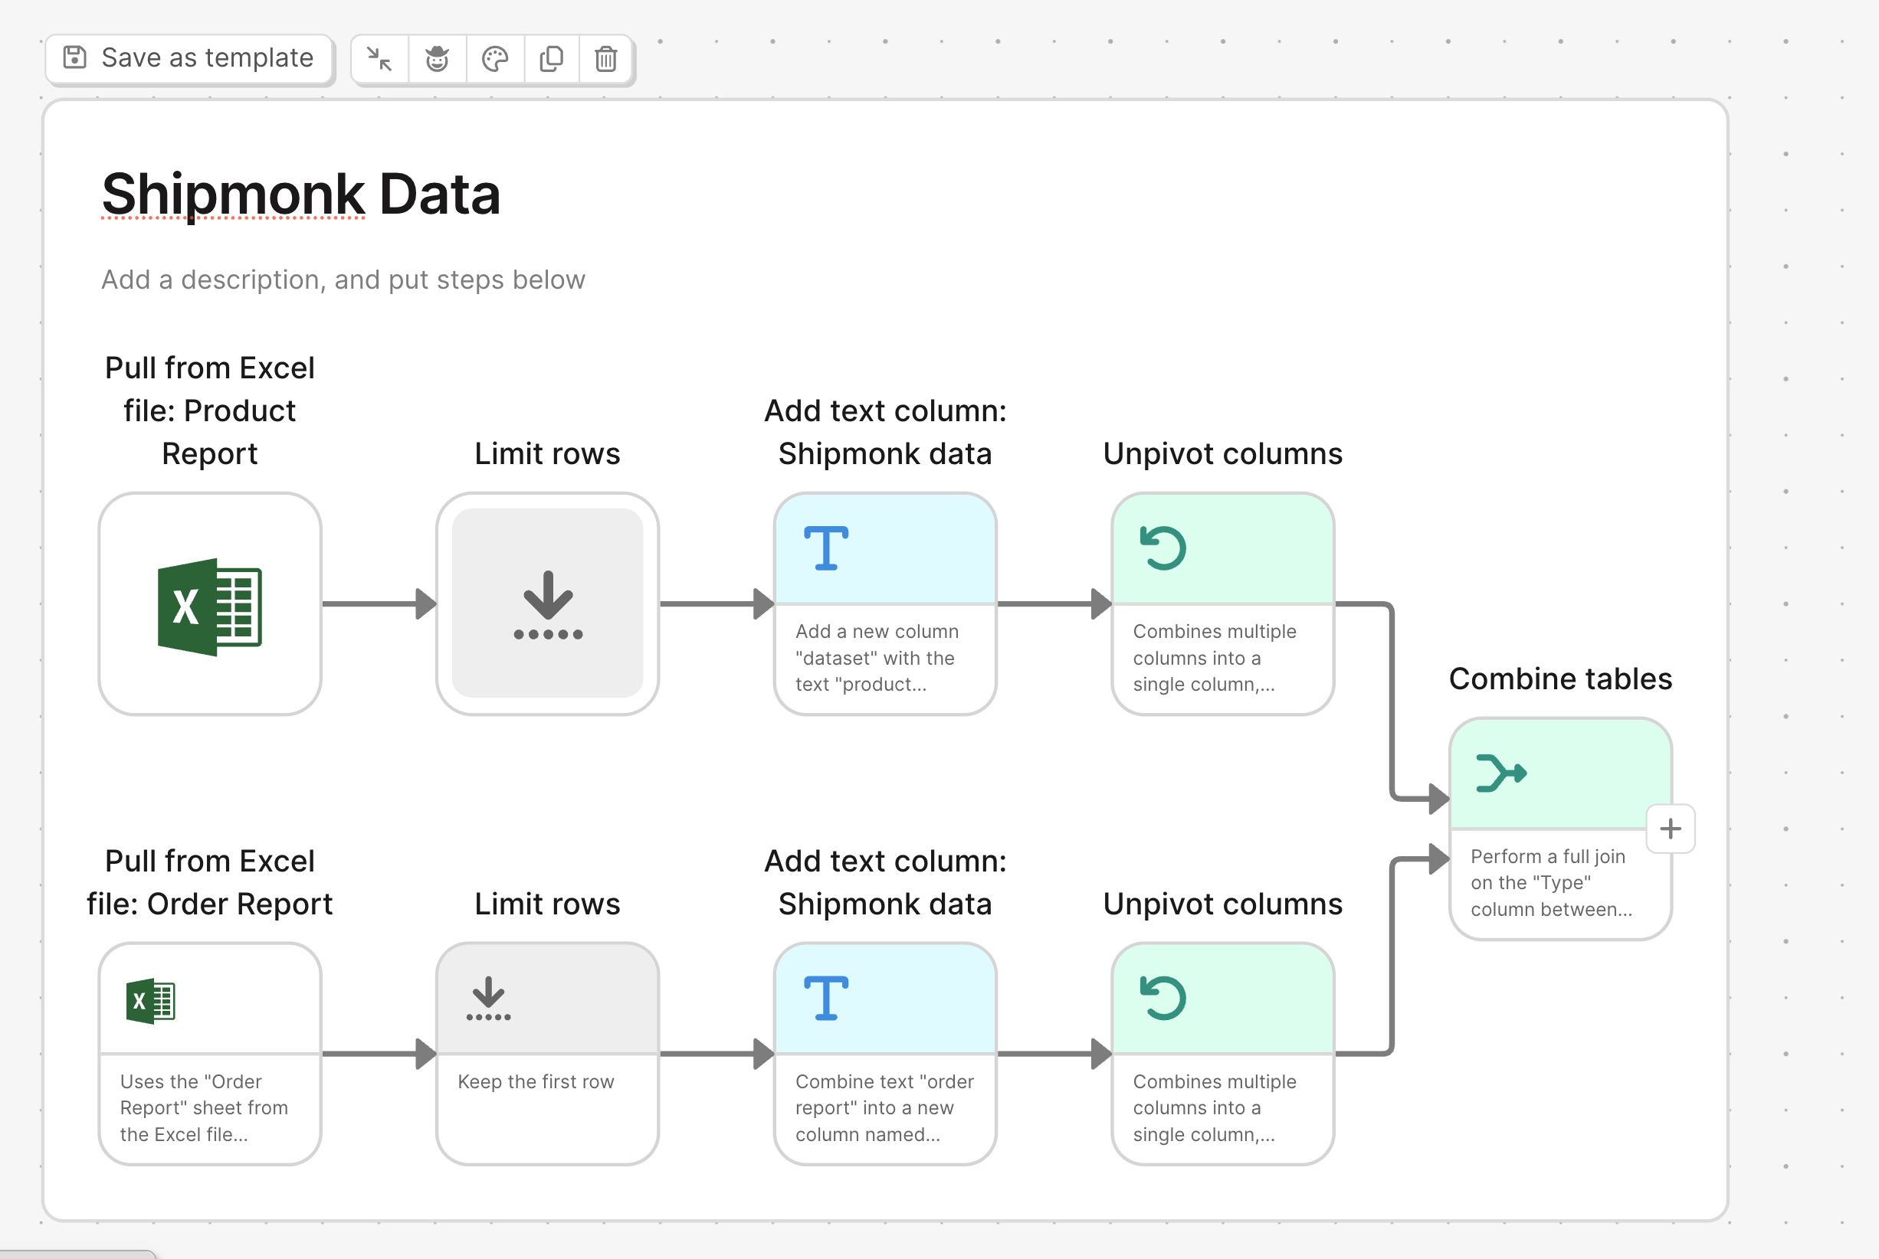Click the Combine tables merge icon

(1500, 773)
